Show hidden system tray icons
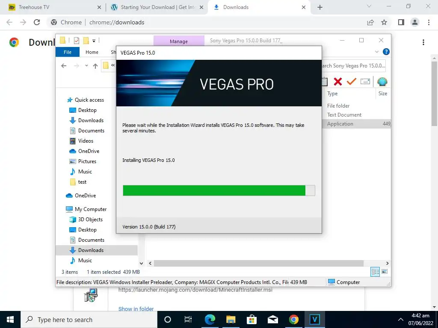Image resolution: width=438 pixels, height=328 pixels. 400,319
